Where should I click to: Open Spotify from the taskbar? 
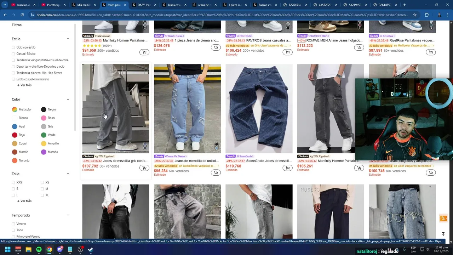[39, 249]
